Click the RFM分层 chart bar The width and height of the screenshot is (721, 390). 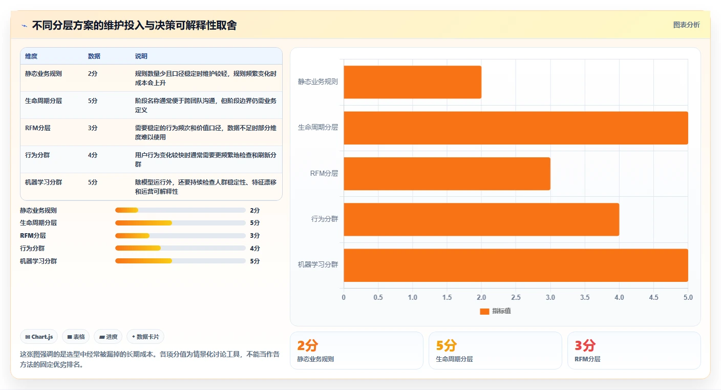[x=447, y=174]
